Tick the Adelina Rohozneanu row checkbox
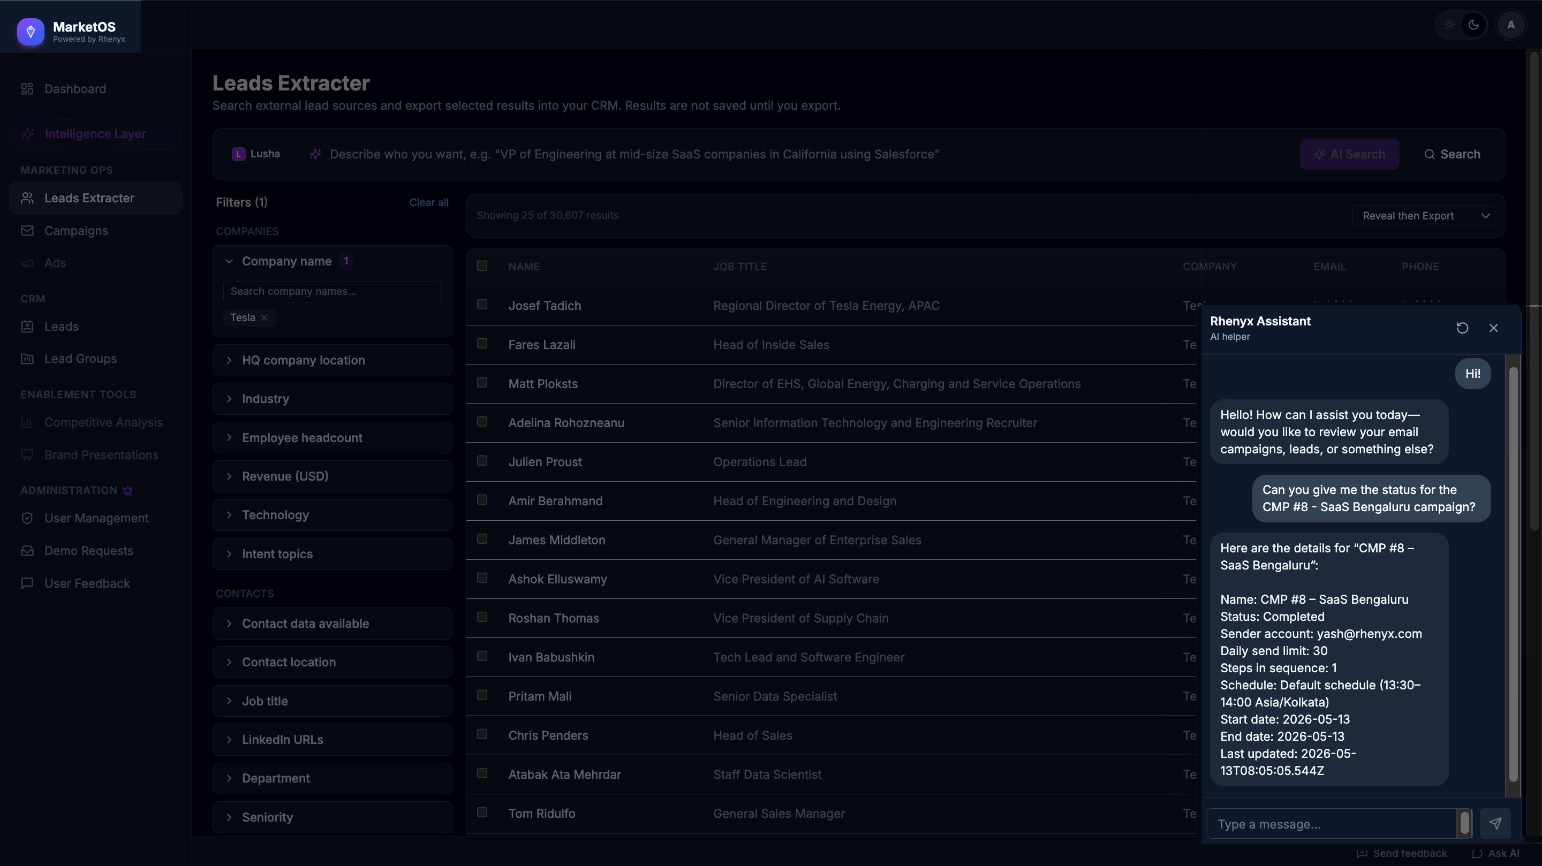Screen dimensions: 1542x866 pos(482,421)
